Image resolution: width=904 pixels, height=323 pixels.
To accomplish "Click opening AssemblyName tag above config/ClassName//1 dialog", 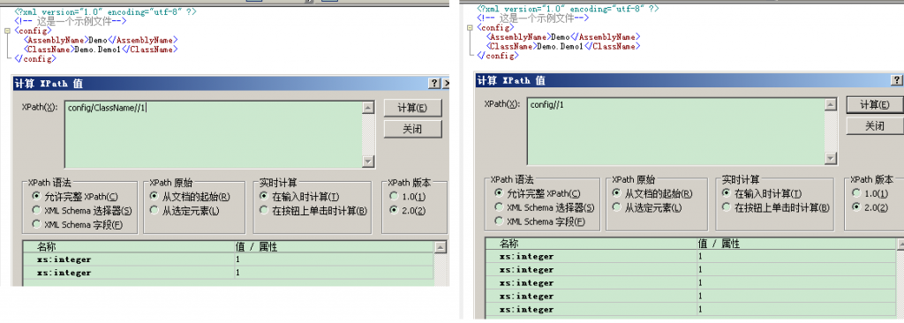I will [56, 41].
